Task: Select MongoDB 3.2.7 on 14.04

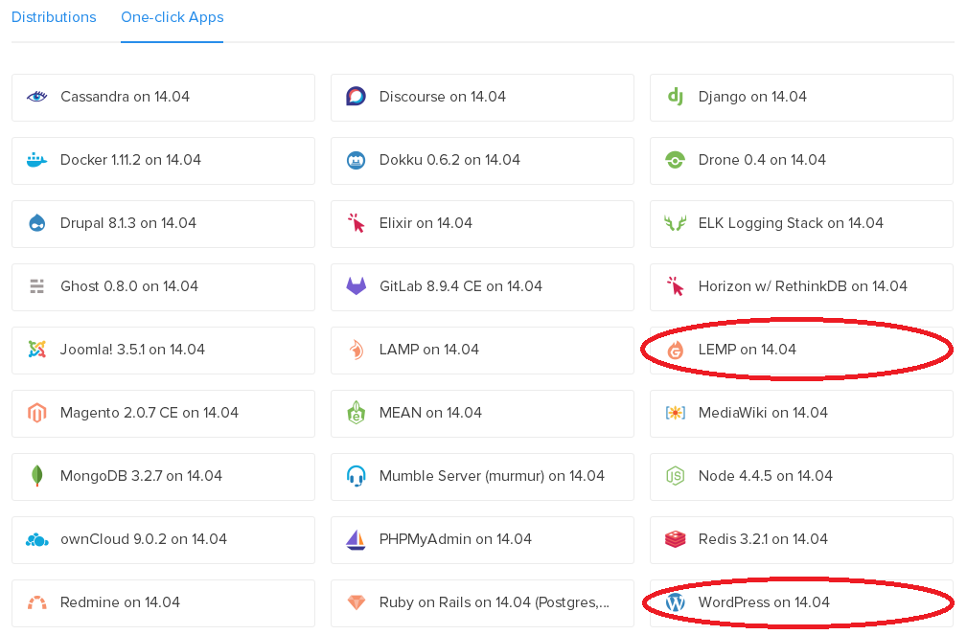Action: (x=164, y=477)
